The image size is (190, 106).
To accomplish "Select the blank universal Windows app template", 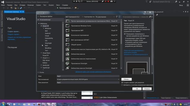I will pyautogui.click(x=92, y=21).
